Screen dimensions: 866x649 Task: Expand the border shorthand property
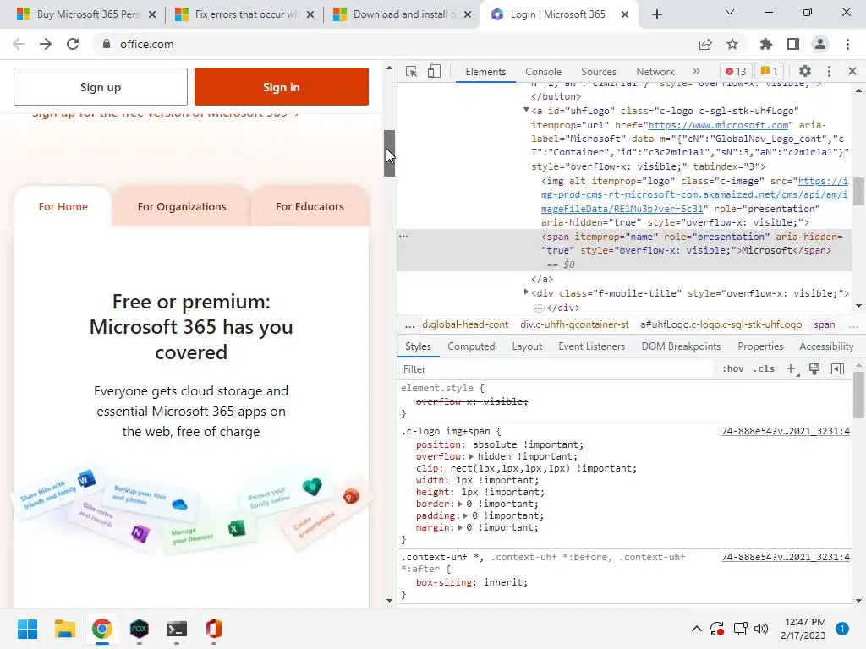tap(460, 504)
